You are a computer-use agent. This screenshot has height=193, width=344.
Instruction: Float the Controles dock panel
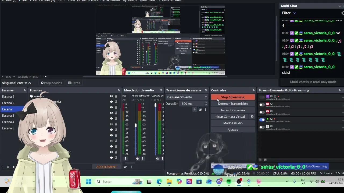point(253,90)
